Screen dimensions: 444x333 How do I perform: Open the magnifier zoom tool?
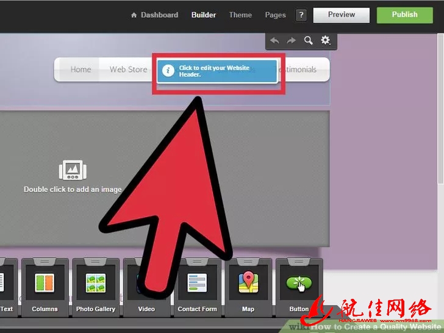(309, 40)
